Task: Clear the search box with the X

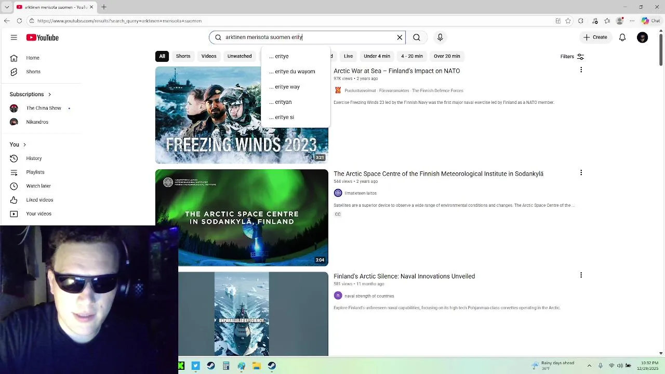Action: point(400,37)
